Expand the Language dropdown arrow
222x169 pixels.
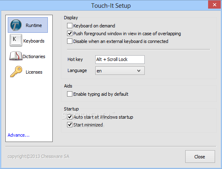click(139, 71)
